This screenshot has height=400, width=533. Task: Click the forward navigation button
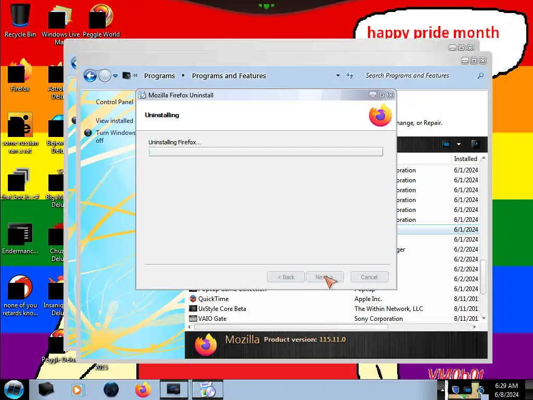(x=105, y=76)
